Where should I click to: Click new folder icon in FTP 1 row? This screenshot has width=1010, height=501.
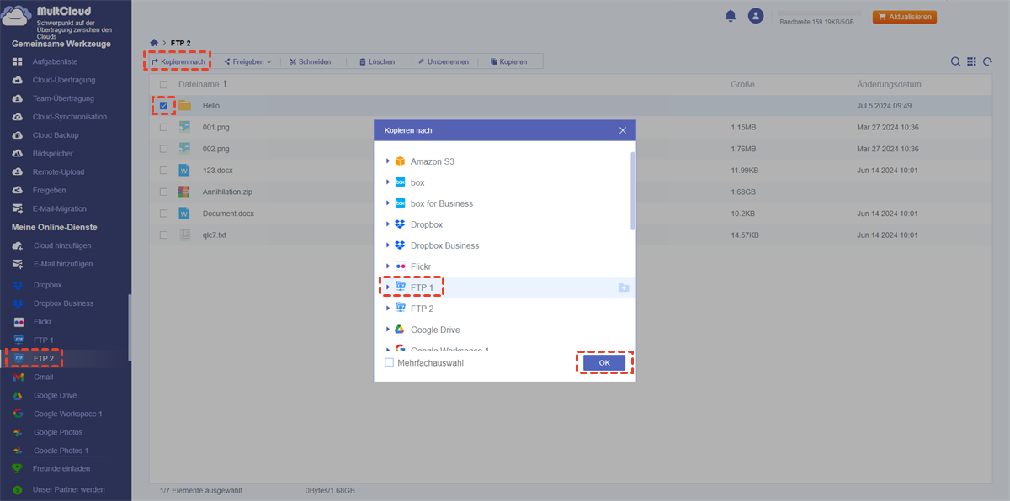click(623, 287)
